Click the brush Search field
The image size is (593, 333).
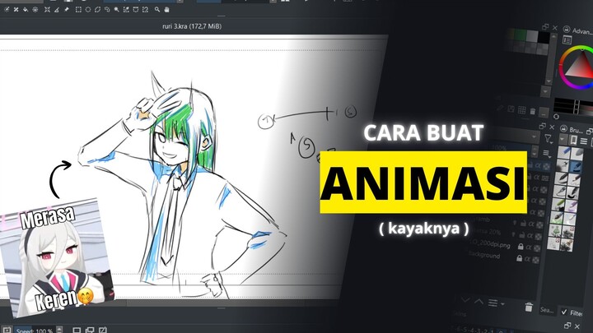tap(547, 310)
